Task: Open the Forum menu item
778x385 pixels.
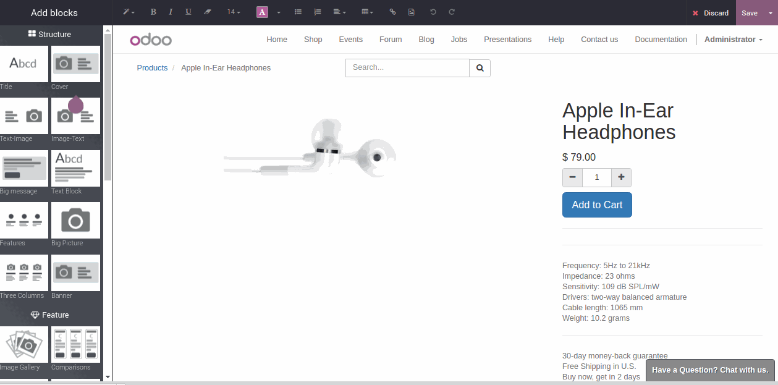Action: (391, 40)
